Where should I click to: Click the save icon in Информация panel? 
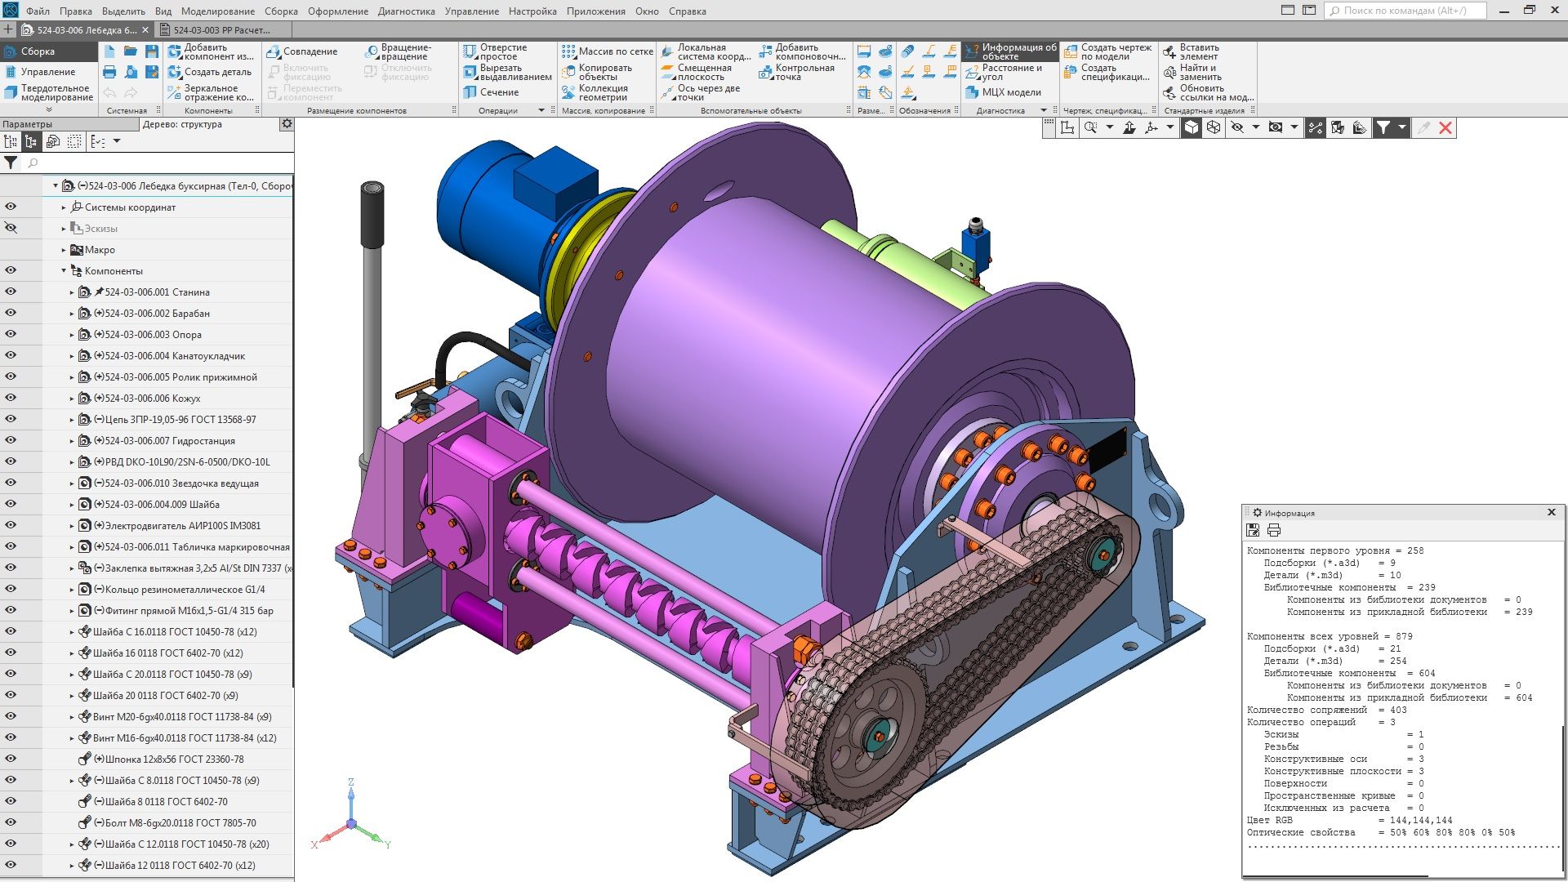[x=1253, y=531]
